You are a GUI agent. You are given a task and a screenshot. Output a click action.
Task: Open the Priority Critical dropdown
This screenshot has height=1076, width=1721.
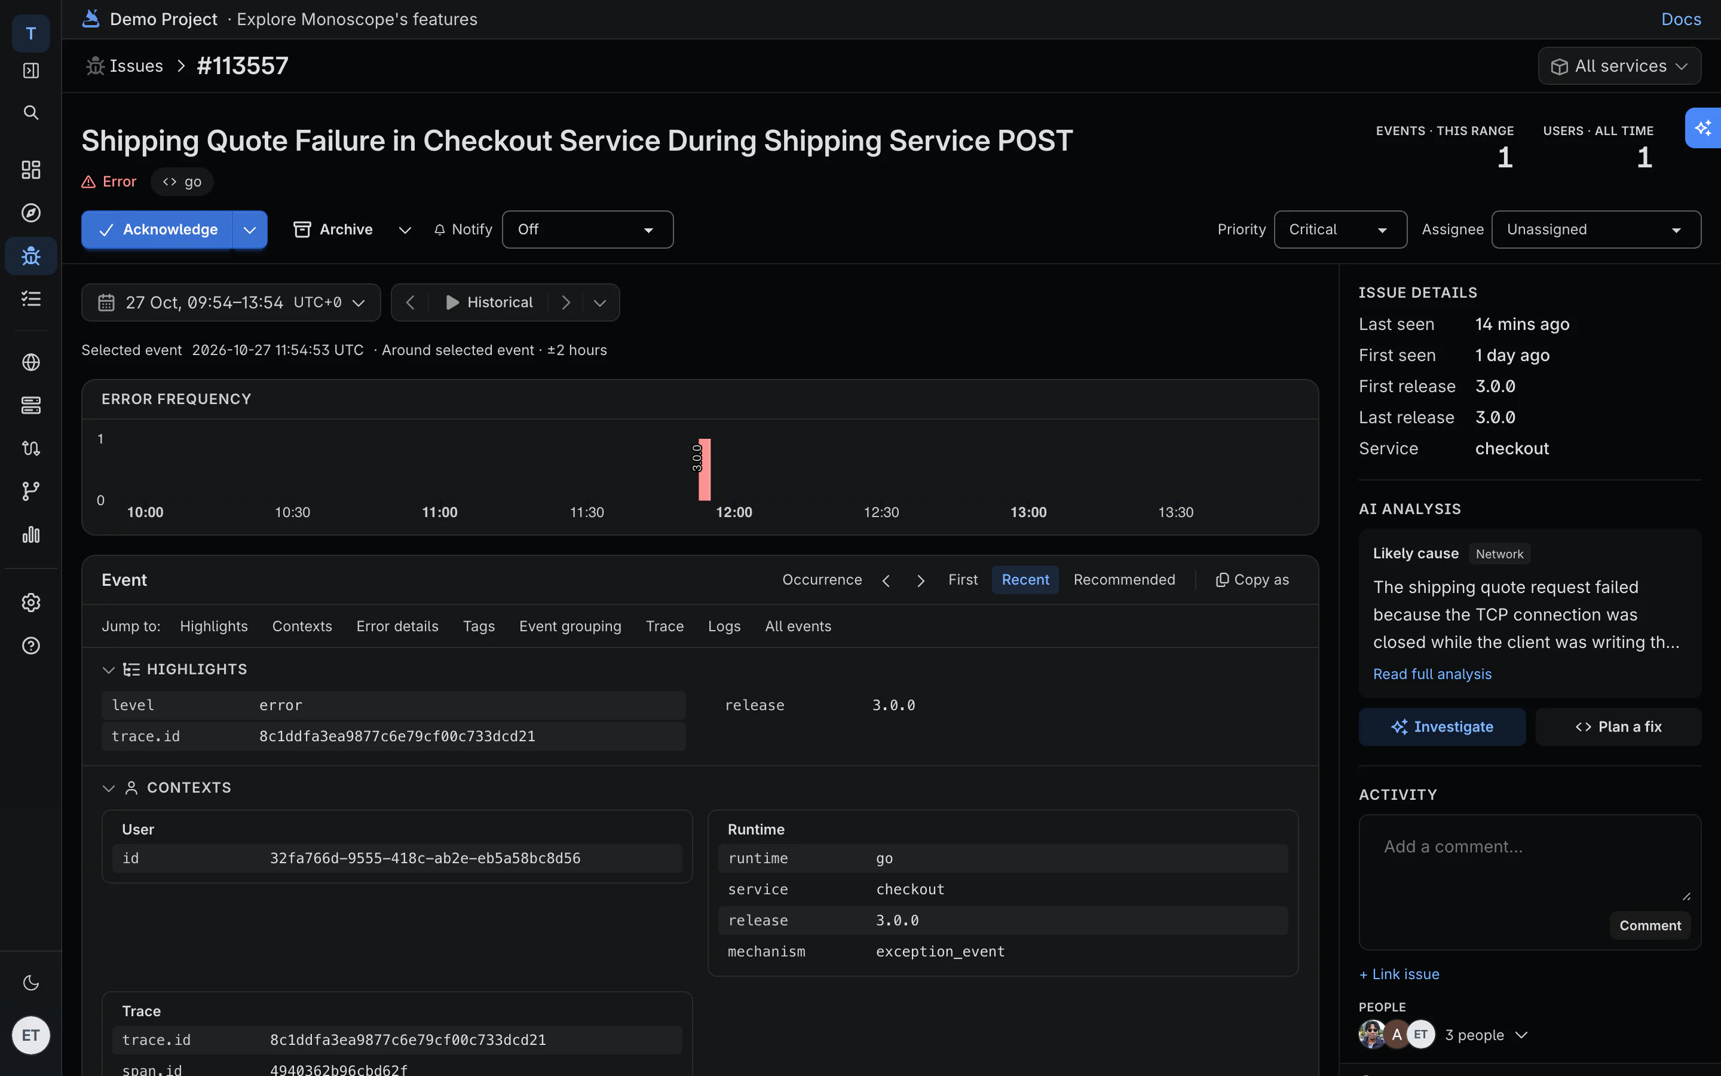(1340, 229)
